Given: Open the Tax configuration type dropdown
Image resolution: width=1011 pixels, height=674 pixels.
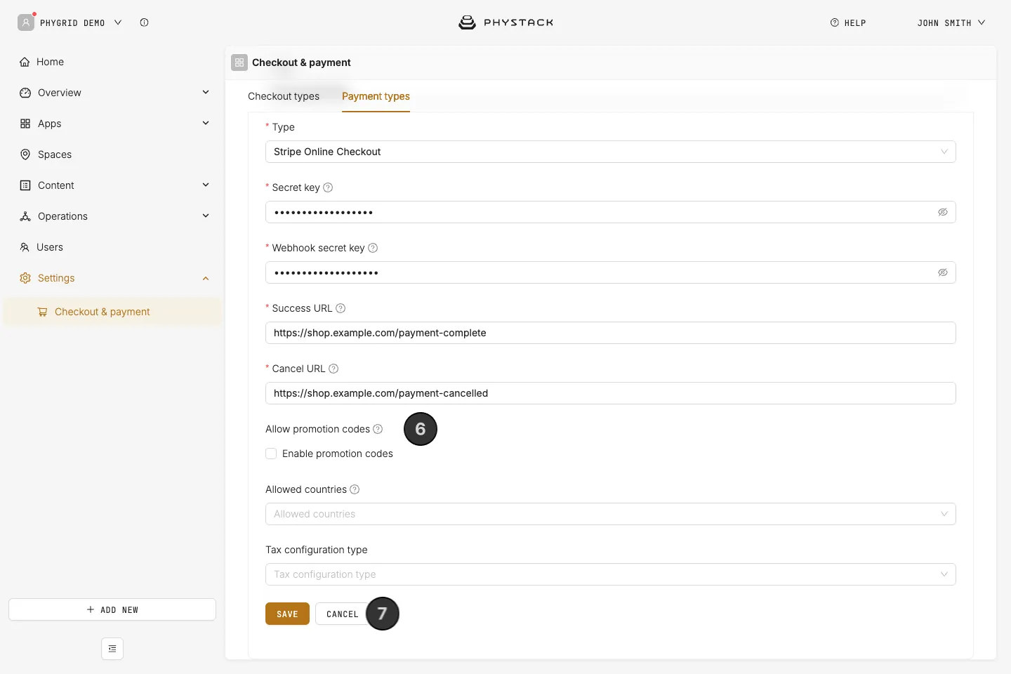Looking at the screenshot, I should (x=611, y=574).
